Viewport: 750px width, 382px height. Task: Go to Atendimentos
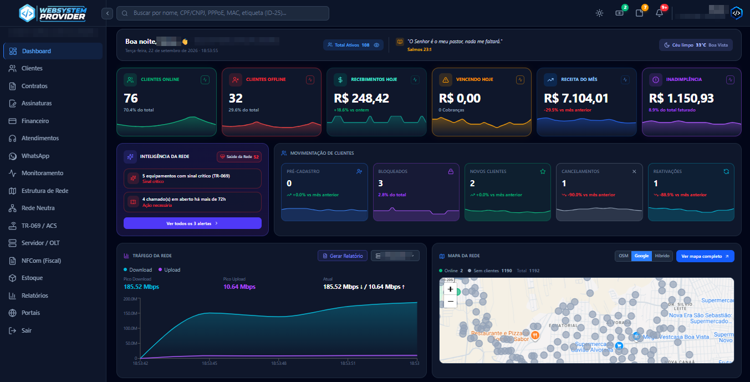(x=53, y=138)
